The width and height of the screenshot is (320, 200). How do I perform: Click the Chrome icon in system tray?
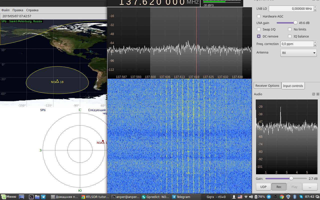pyautogui.click(x=282, y=197)
